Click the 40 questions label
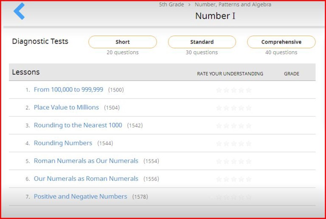326x219 pixels. [281, 53]
